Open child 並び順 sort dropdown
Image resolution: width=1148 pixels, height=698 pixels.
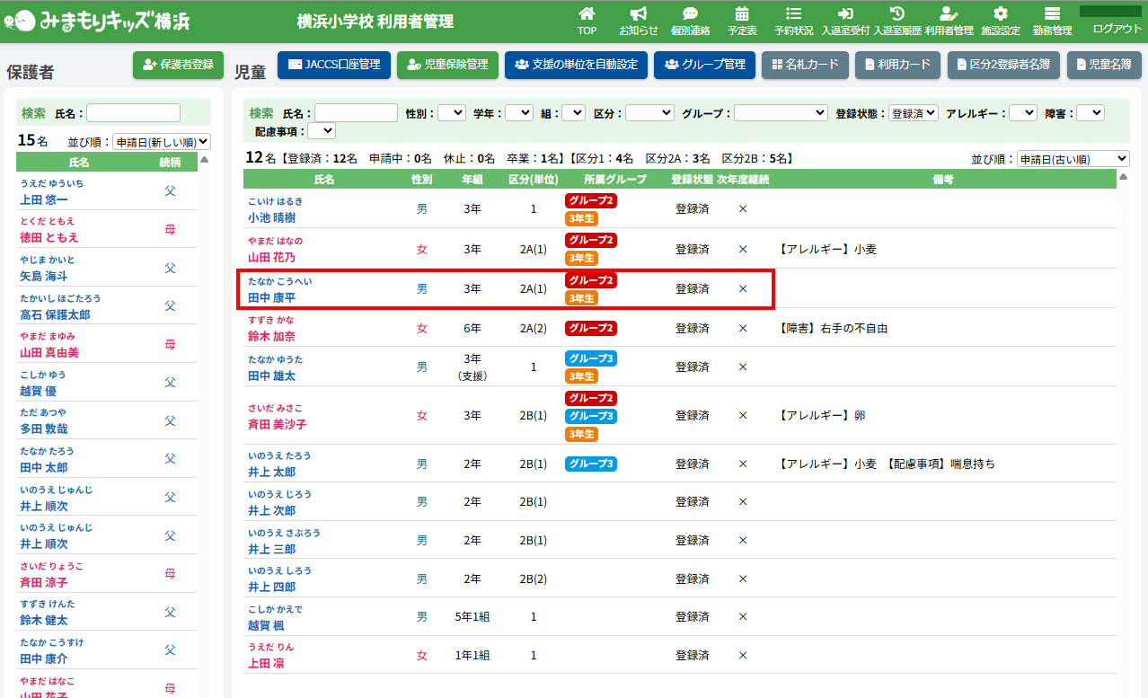[x=1073, y=159]
